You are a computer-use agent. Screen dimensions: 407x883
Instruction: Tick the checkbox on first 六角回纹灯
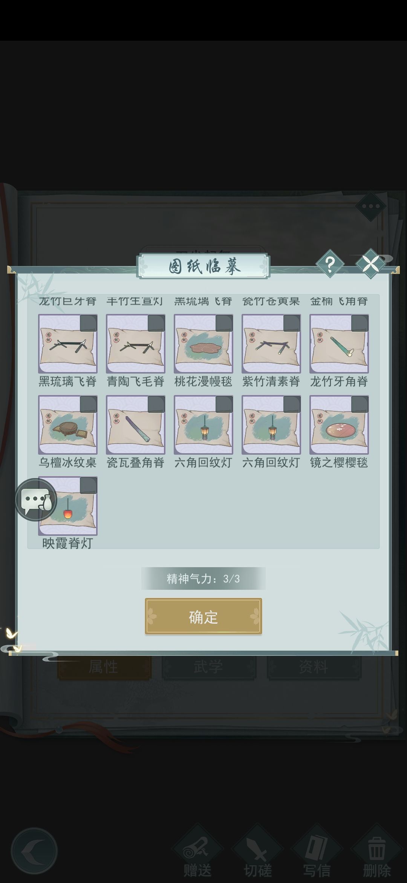pos(224,405)
